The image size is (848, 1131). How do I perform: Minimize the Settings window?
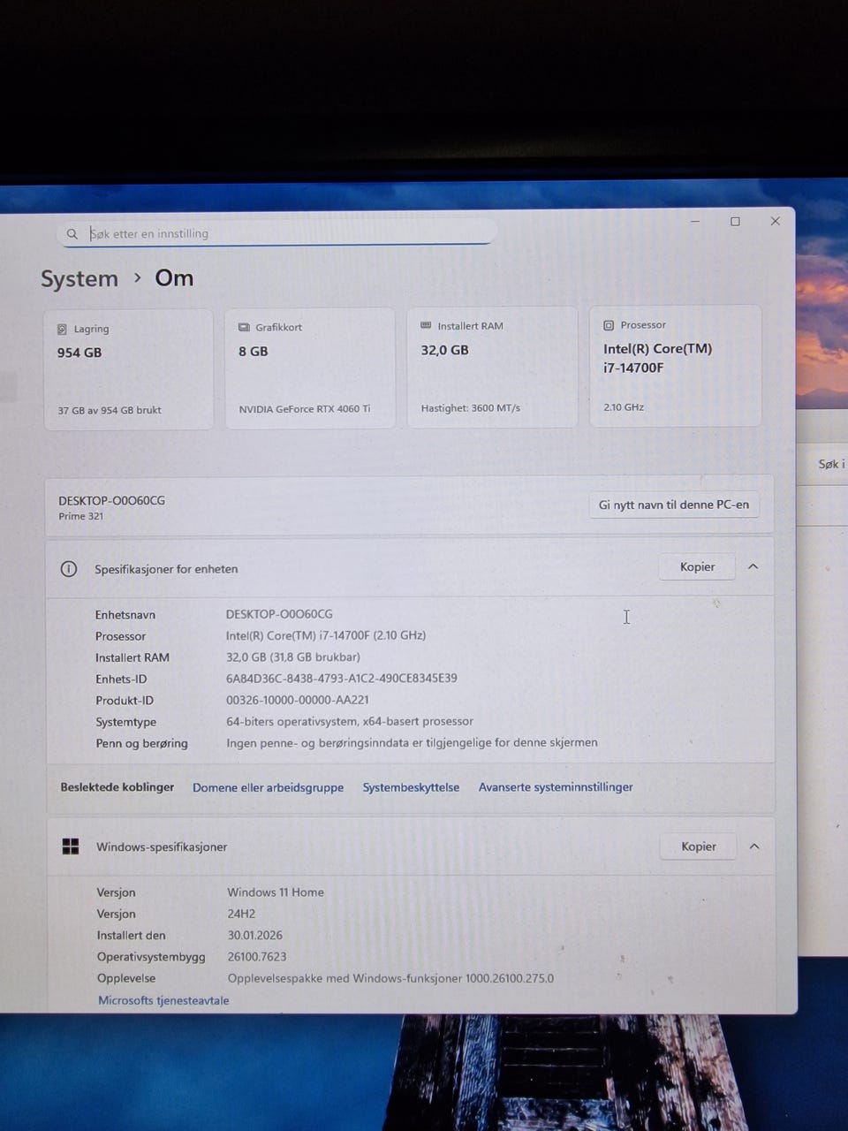click(x=695, y=222)
